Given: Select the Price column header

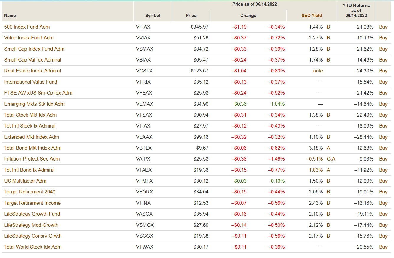Looking at the screenshot, I should click(x=191, y=16).
